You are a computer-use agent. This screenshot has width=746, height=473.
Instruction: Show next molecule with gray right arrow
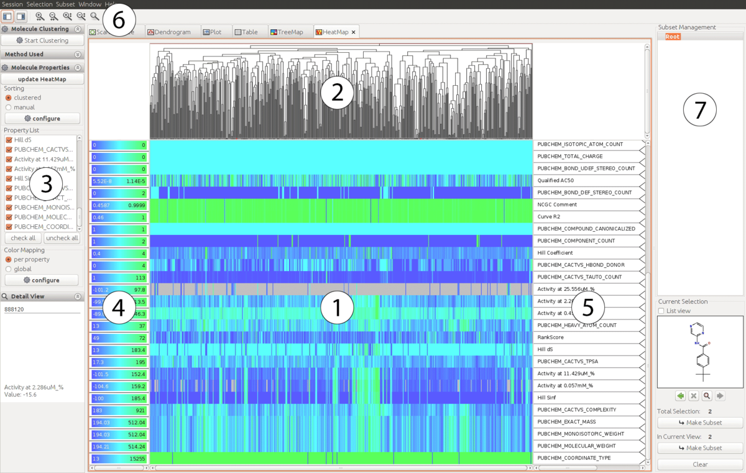(721, 395)
